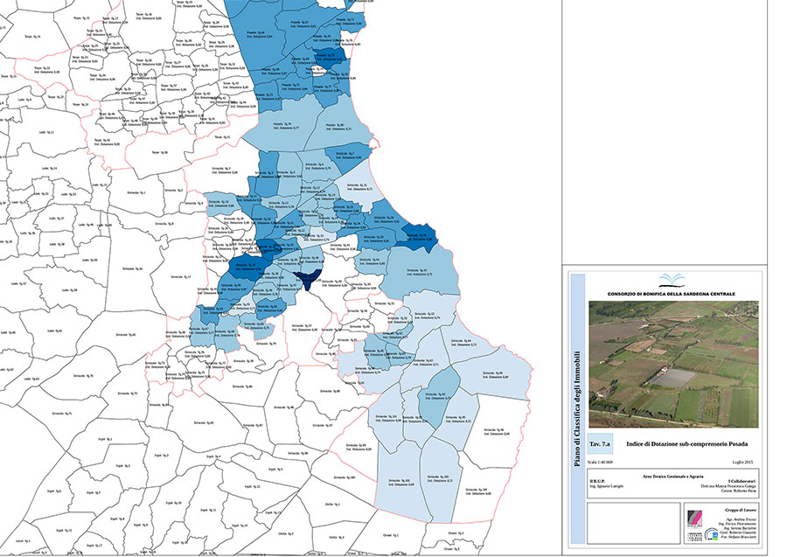Open the aerial farmland photo

tap(673, 365)
